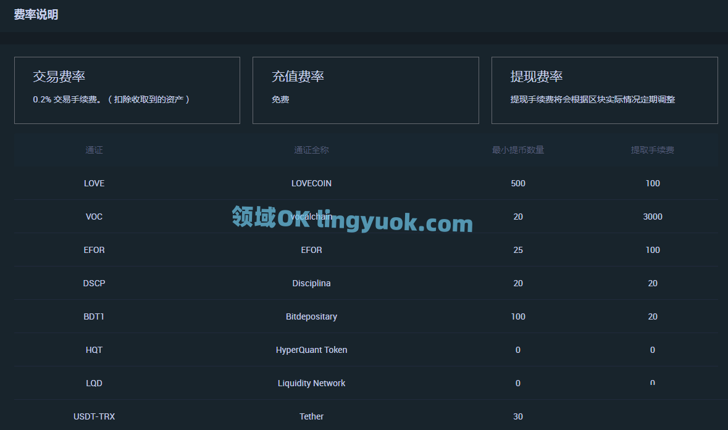Click the 3000 withdrawal fee for VOC
728x430 pixels.
(652, 217)
